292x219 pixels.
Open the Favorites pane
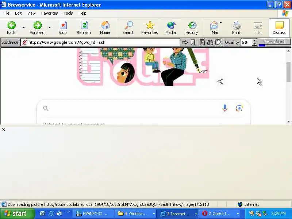pos(150,28)
